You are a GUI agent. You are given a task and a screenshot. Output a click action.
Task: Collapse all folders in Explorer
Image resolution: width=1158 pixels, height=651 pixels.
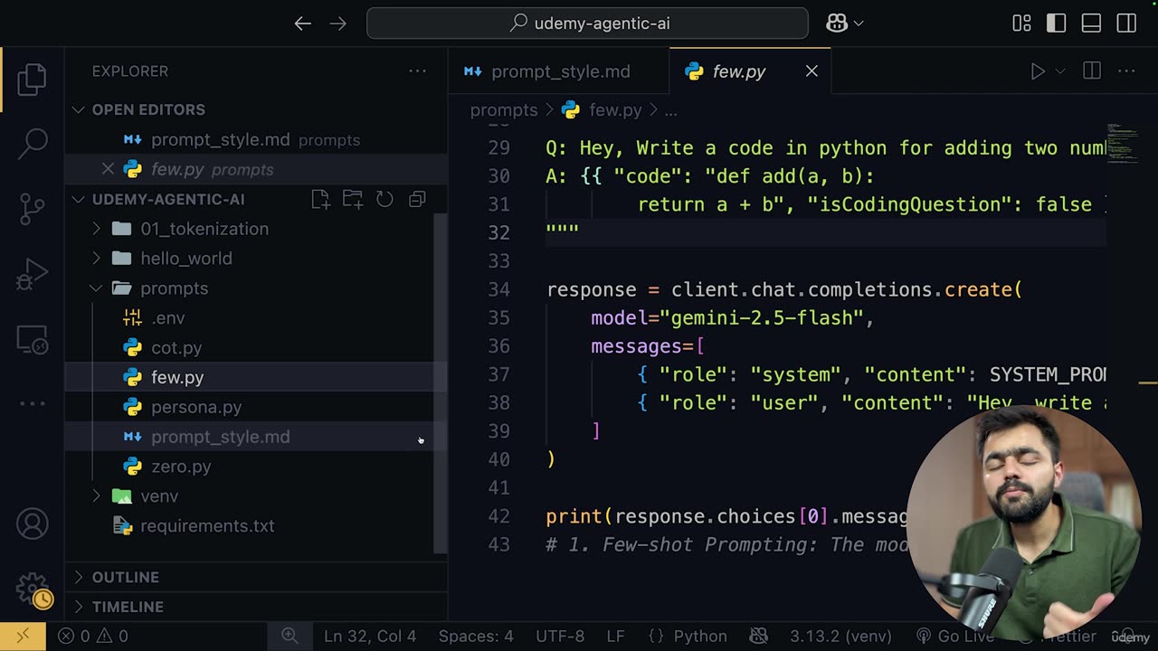click(417, 199)
